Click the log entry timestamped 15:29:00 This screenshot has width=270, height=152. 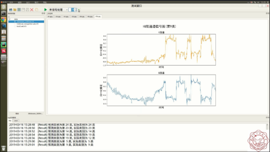[x=51, y=141]
